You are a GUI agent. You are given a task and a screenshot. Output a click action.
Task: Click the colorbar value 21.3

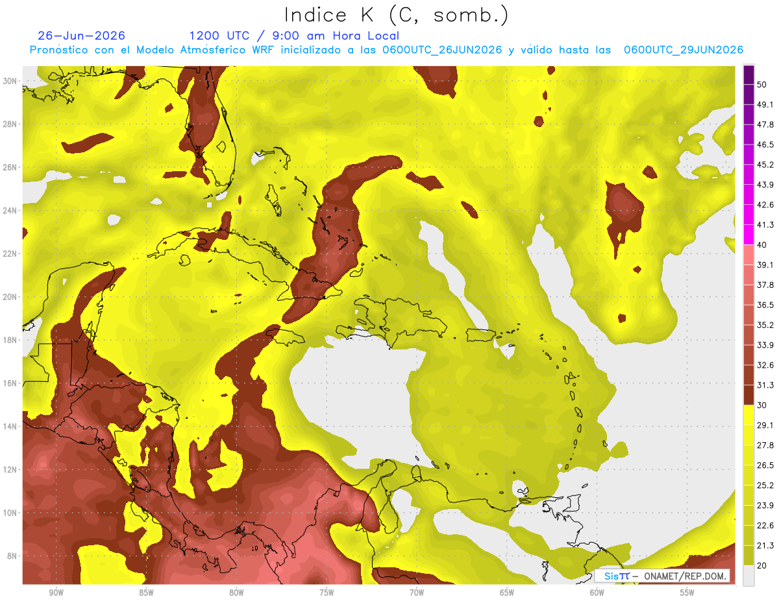[x=765, y=545]
